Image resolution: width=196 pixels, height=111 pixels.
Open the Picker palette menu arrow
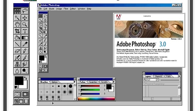click(114, 82)
